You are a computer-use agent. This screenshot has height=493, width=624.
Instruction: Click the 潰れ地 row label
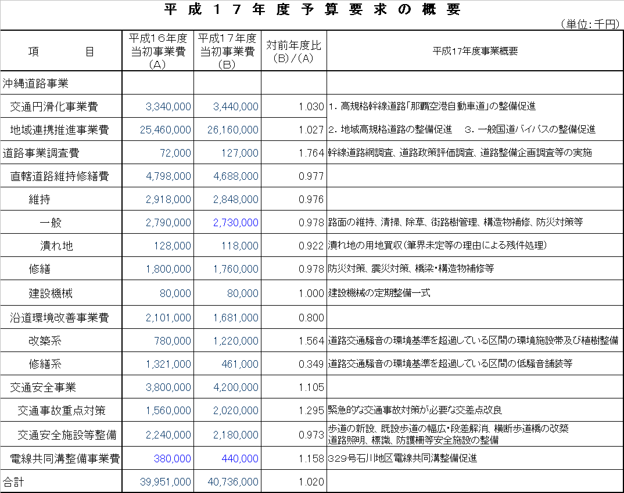pos(56,246)
